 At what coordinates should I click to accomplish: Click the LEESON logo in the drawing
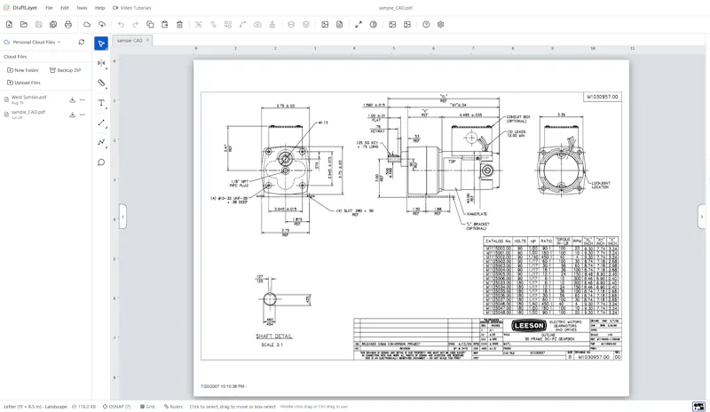pyautogui.click(x=528, y=326)
